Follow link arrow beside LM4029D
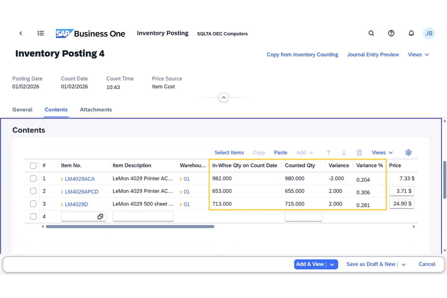Screen dimensions: 447x298 [x=62, y=204]
